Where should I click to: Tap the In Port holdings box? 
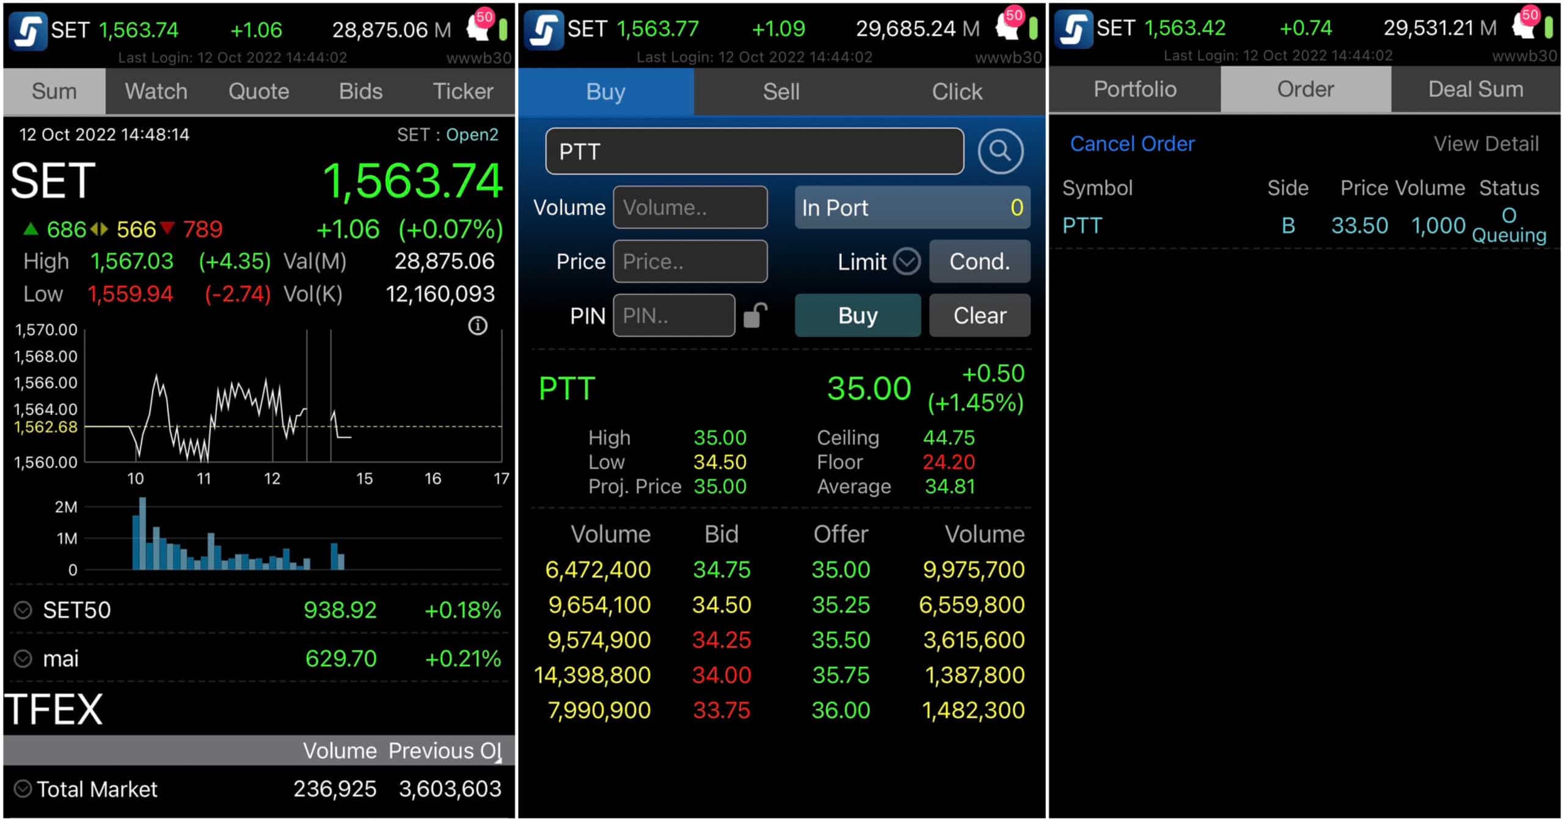[912, 208]
